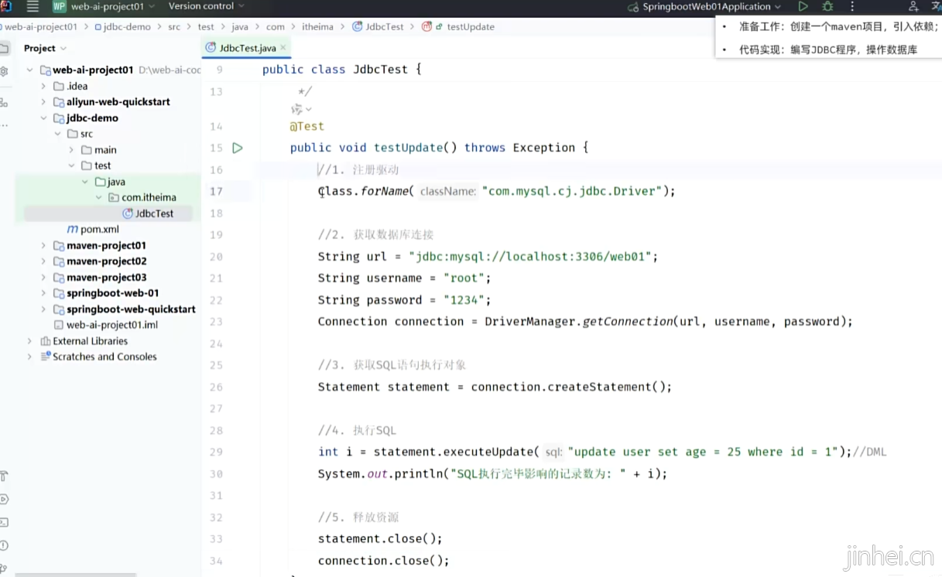This screenshot has width=942, height=577.
Task: Click the class icon beside JdbcTest in tree
Action: 128,213
